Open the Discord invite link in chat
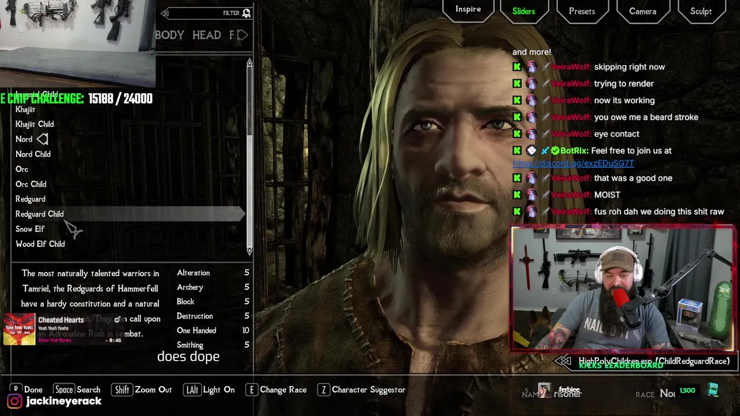The image size is (740, 416). click(x=573, y=164)
